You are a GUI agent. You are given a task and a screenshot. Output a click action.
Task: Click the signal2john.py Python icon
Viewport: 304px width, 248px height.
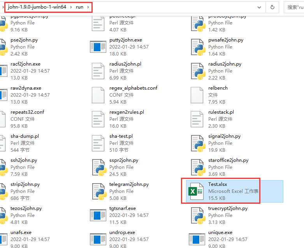coord(197,143)
